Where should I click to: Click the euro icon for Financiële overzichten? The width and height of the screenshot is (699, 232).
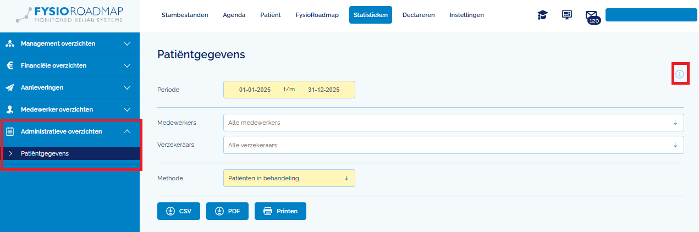[10, 65]
